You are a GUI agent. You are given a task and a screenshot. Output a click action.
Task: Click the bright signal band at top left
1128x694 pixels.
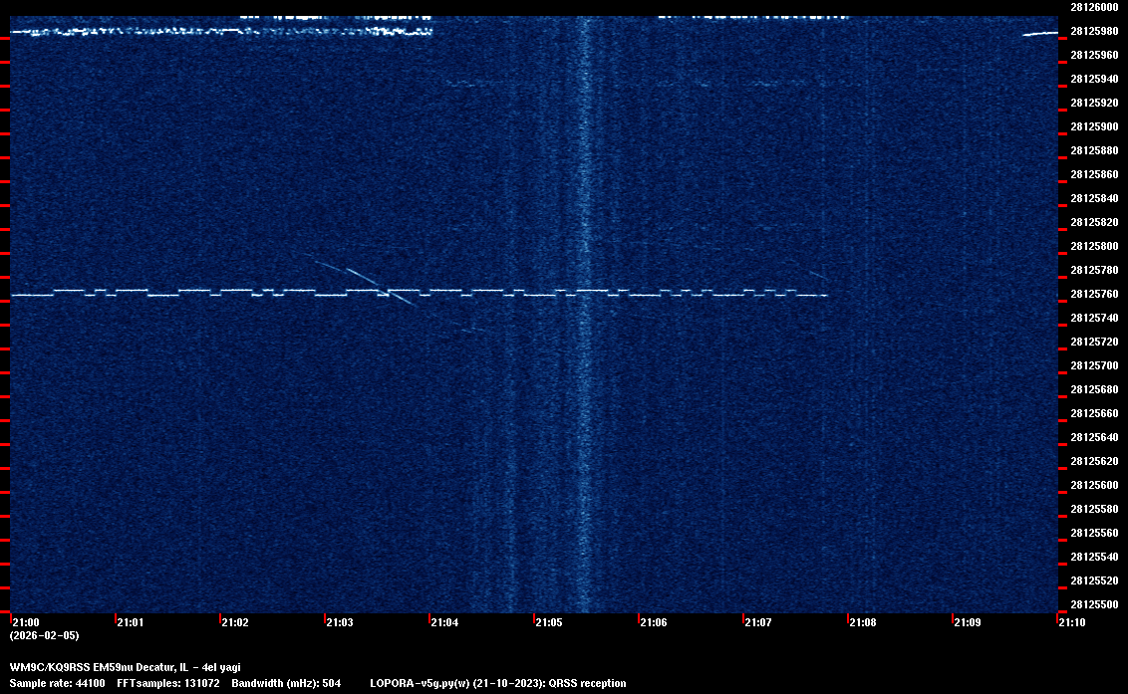click(x=219, y=30)
